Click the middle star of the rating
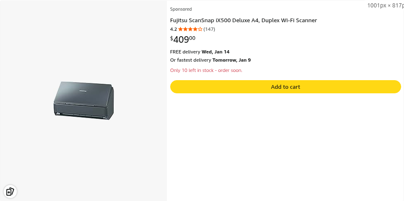The image size is (404, 201). click(190, 29)
